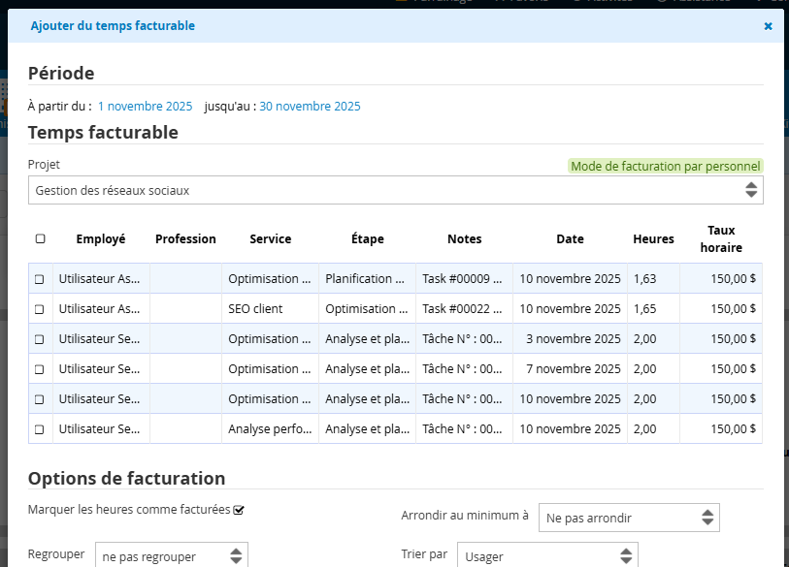789x567 pixels.
Task: Click the Mode de facturation par personnel badge
Action: [665, 166]
